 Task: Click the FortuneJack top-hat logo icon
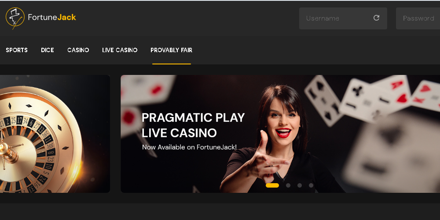(x=15, y=18)
